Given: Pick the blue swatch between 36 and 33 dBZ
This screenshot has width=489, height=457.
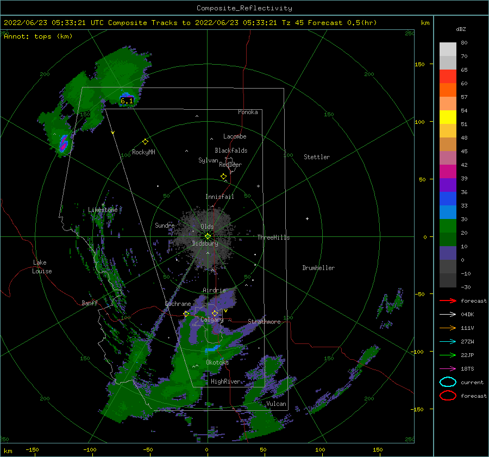Looking at the screenshot, I should tap(448, 199).
